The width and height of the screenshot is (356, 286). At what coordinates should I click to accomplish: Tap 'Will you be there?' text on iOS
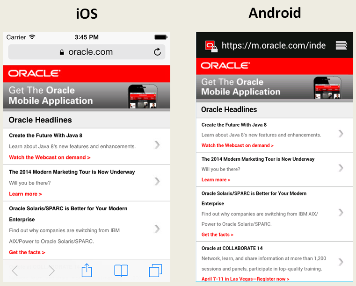pos(30,183)
